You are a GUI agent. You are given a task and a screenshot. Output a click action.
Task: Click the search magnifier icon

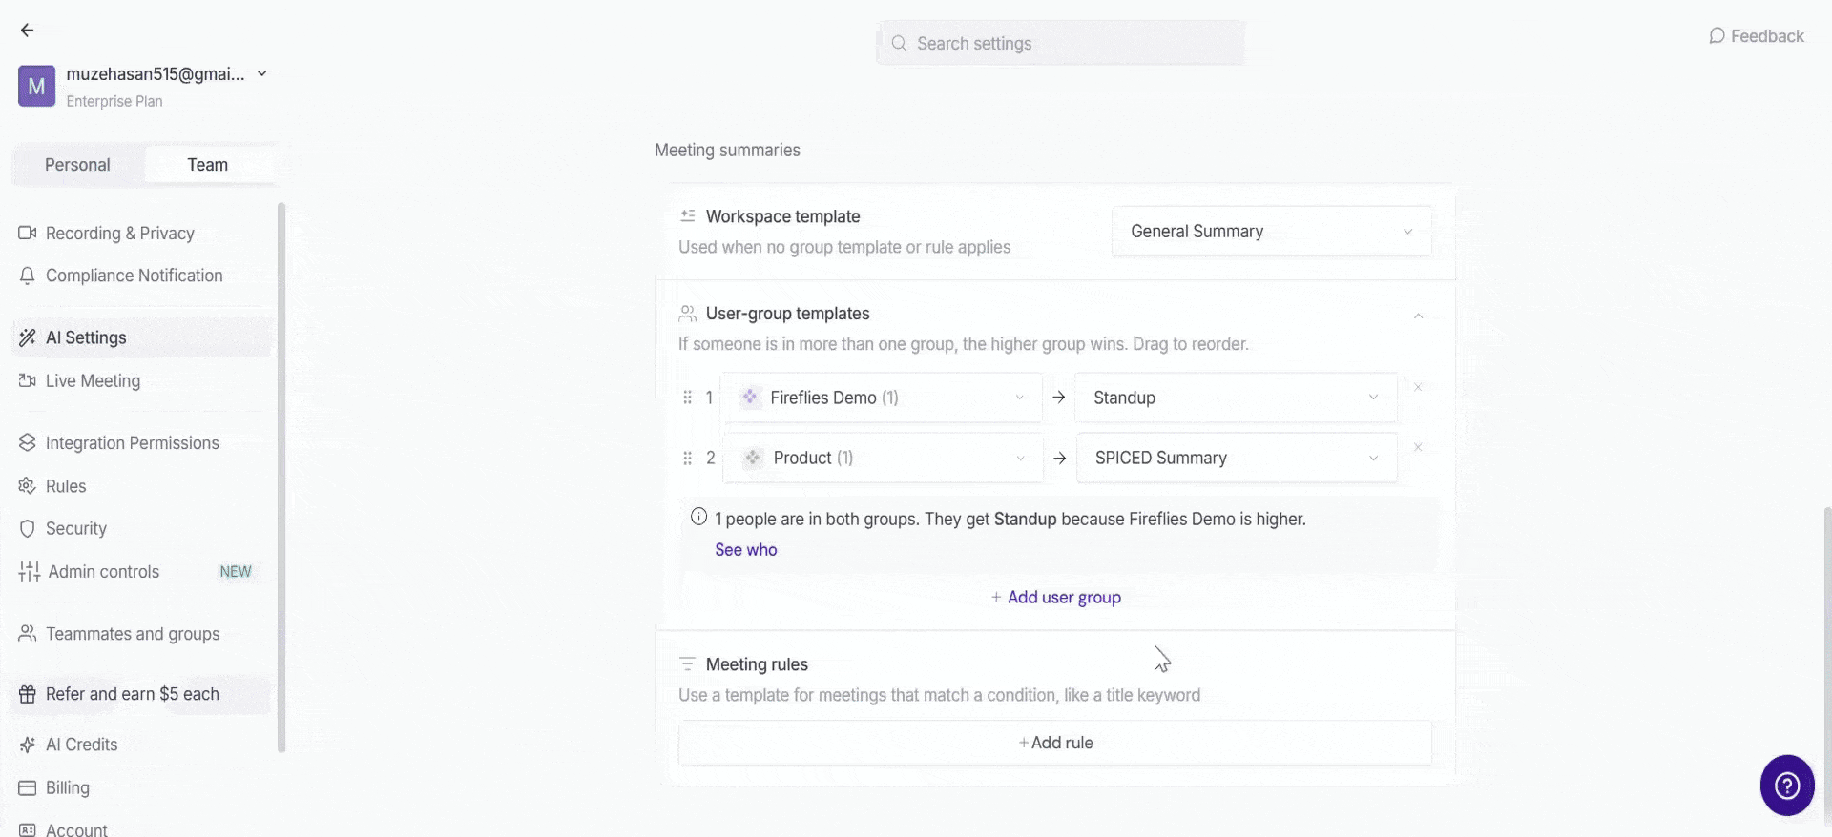coord(899,43)
